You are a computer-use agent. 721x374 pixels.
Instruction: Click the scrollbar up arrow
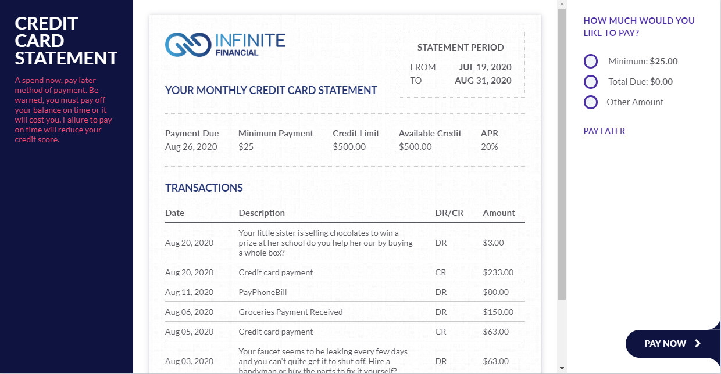tap(562, 5)
